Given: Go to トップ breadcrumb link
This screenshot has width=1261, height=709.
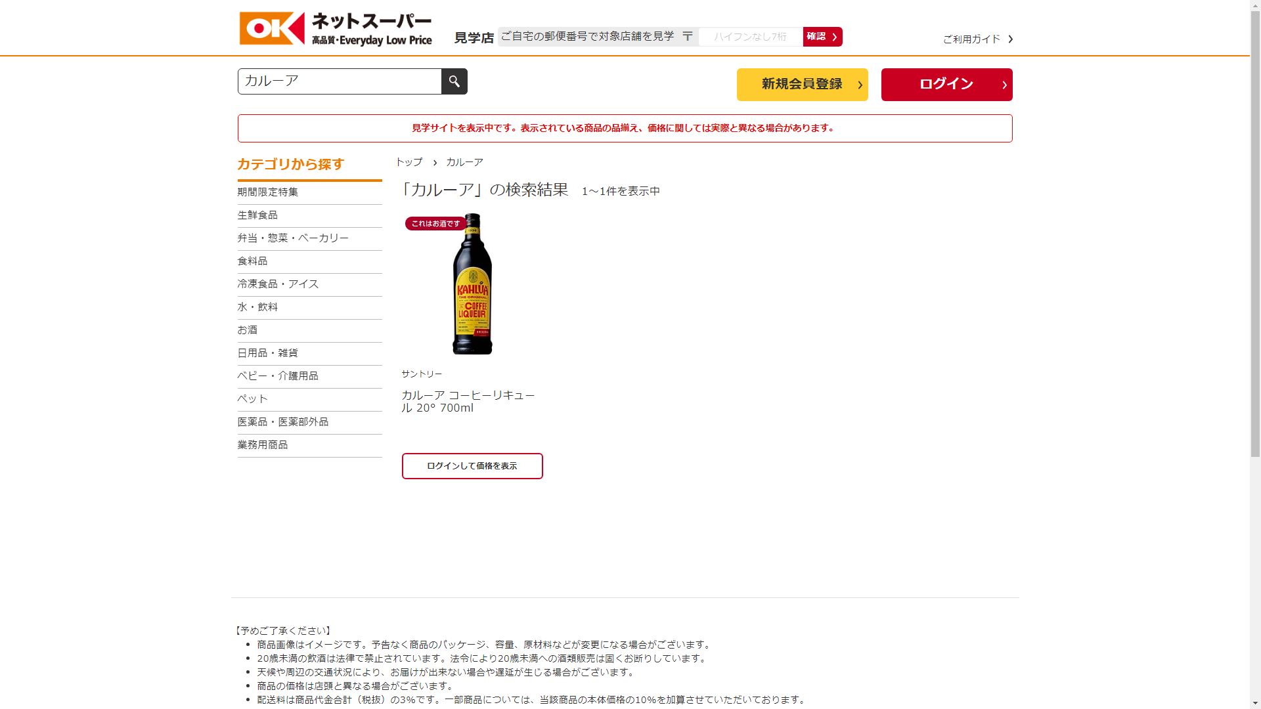Looking at the screenshot, I should (x=409, y=162).
